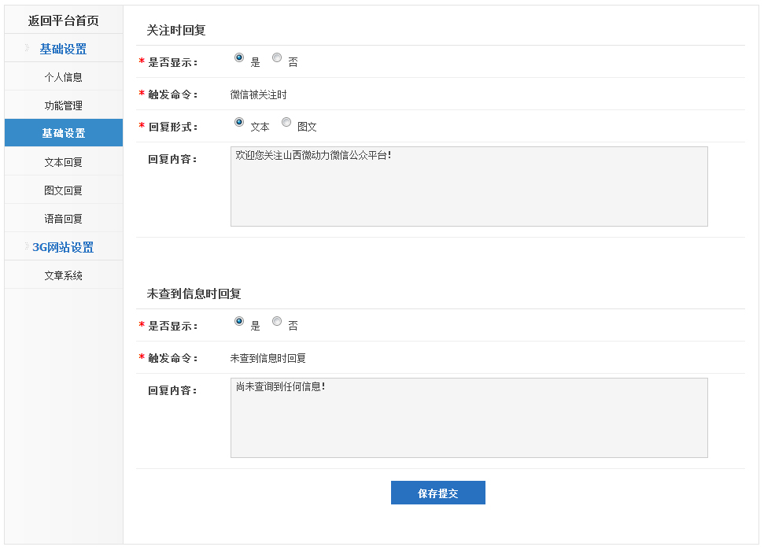Open 文本回复 in the sidebar
Screen dimensions: 764x554
click(63, 162)
